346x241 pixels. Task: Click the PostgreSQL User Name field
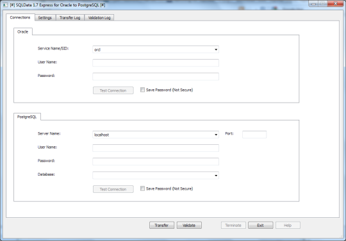pyautogui.click(x=156, y=148)
